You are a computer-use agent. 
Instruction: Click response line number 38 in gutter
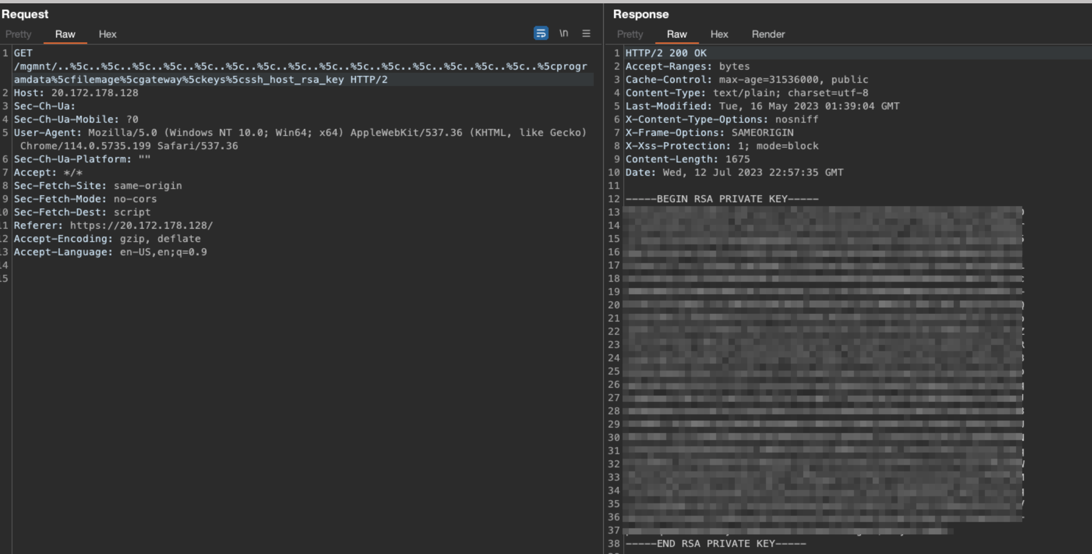pos(614,544)
